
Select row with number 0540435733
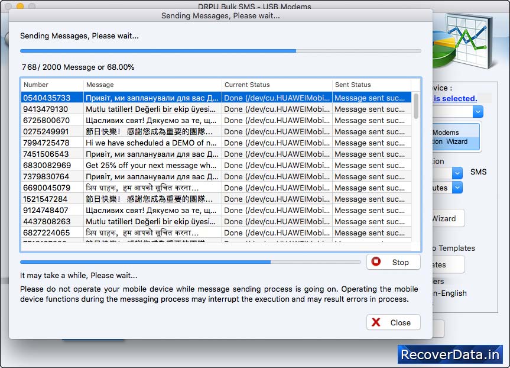pos(216,98)
